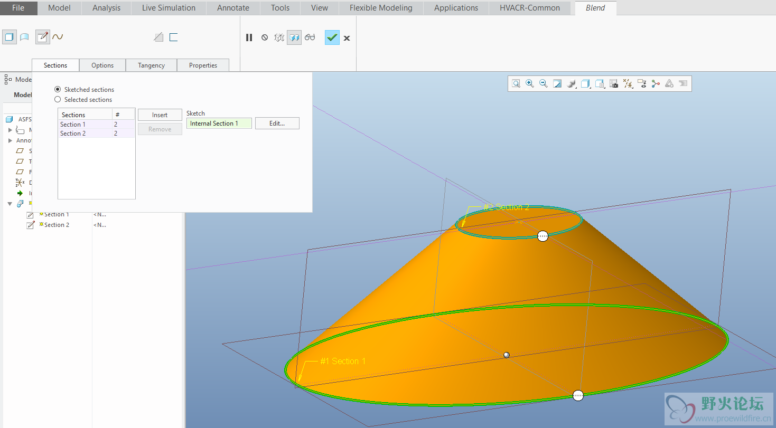The width and height of the screenshot is (776, 428).
Task: Accept the blend with green checkmark
Action: pos(332,37)
